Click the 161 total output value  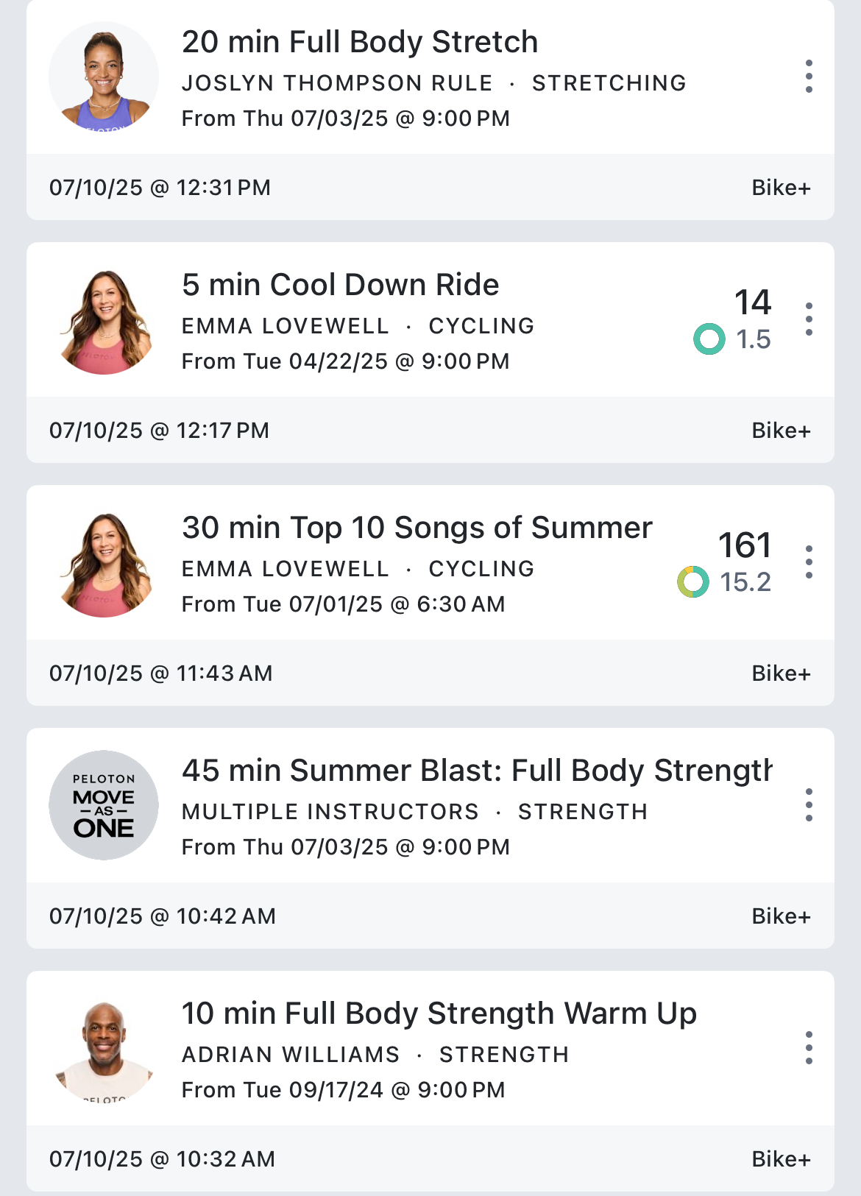tap(745, 545)
